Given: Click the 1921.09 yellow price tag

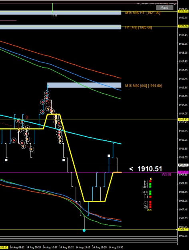Looking at the screenshot, I should (x=183, y=11).
